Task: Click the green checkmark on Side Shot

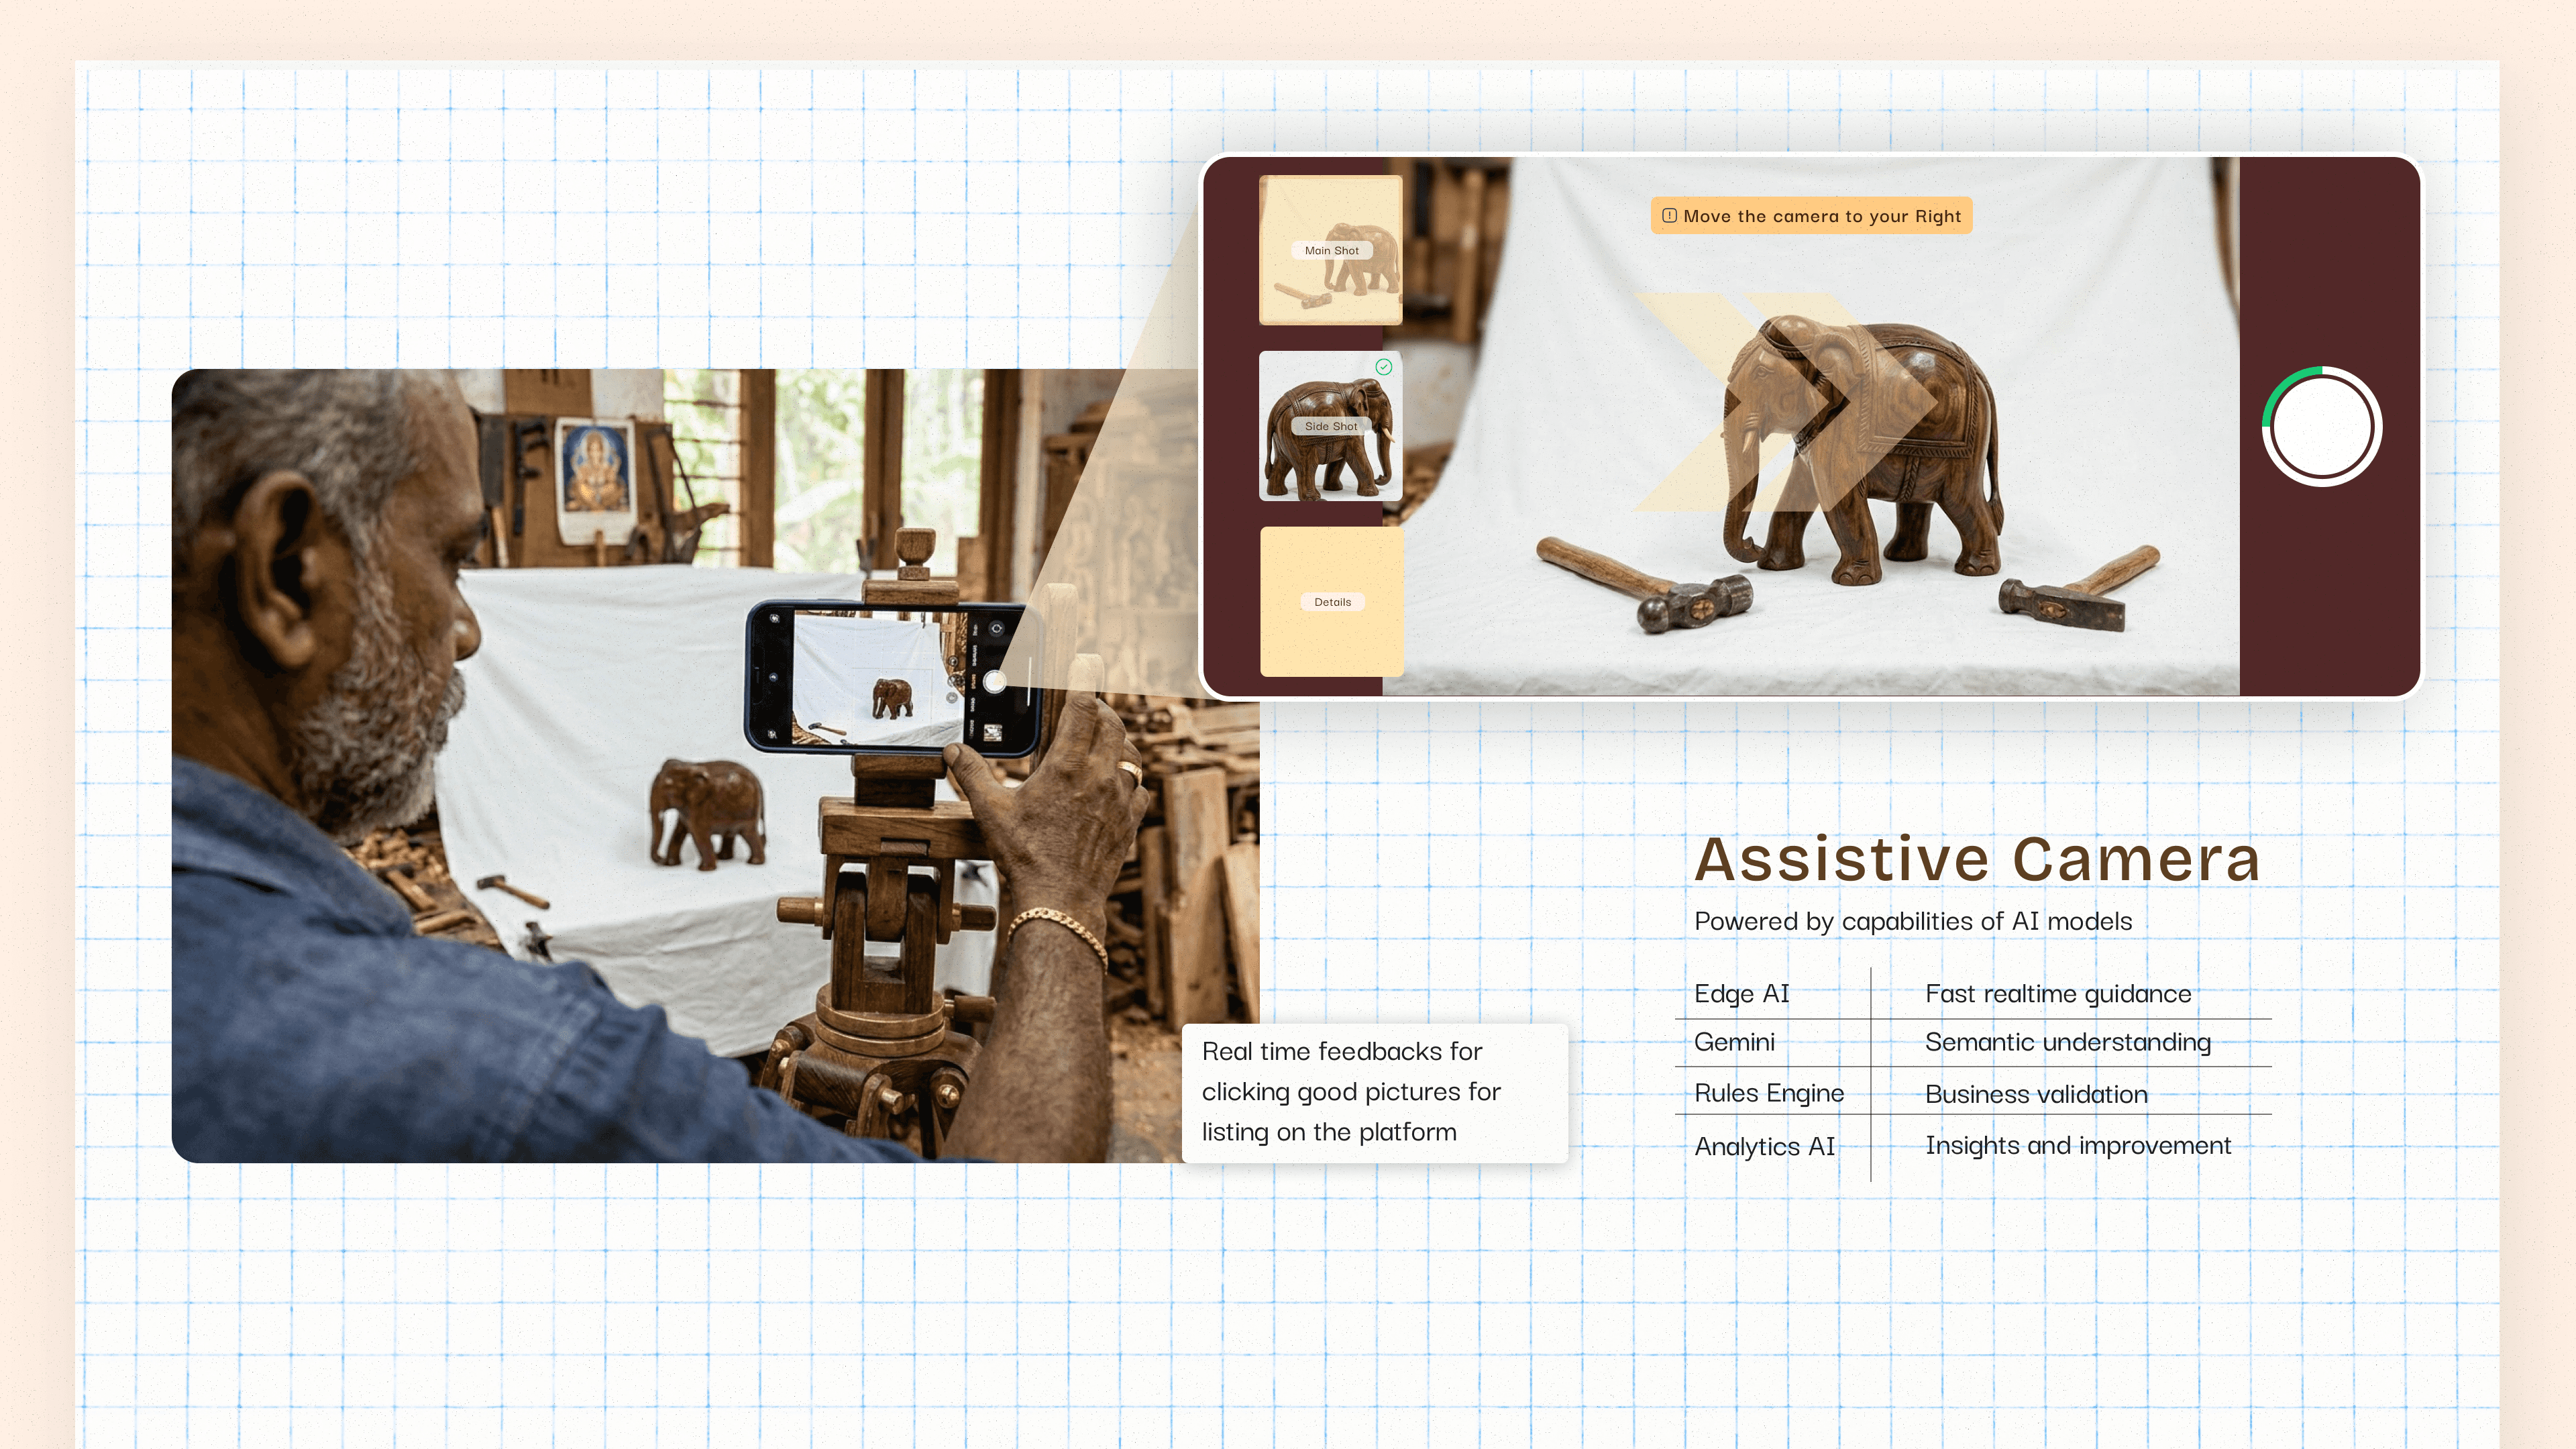Action: point(1384,367)
